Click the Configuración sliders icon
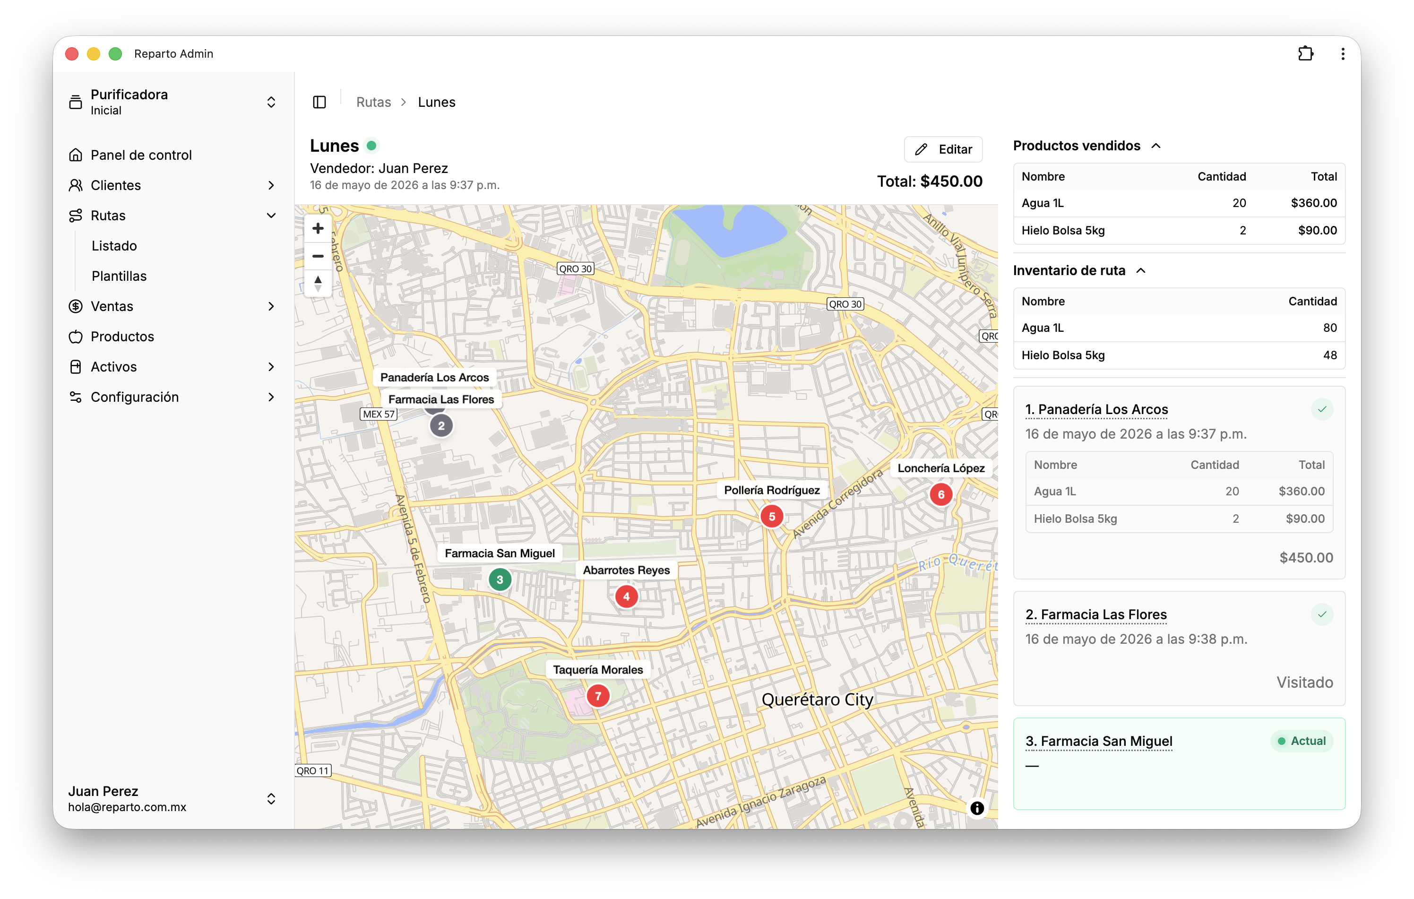This screenshot has height=899, width=1414. (76, 397)
